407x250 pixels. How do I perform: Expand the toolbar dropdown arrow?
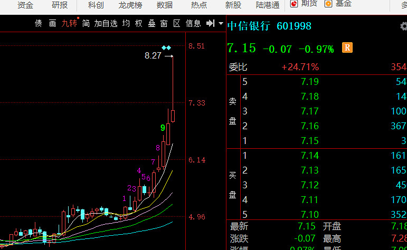[x=221, y=23]
